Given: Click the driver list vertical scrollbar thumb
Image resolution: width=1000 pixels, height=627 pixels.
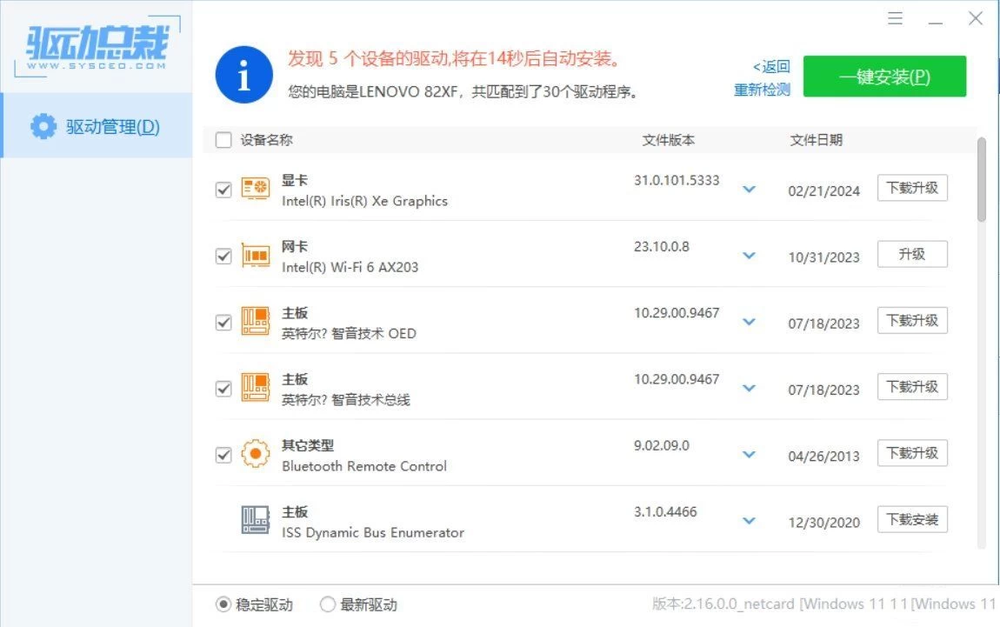Looking at the screenshot, I should click(x=982, y=180).
